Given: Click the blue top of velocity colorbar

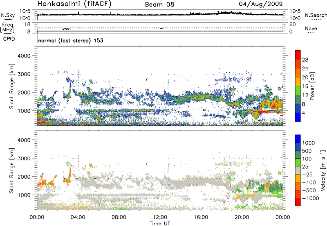Looking at the screenshot, I should [298, 139].
